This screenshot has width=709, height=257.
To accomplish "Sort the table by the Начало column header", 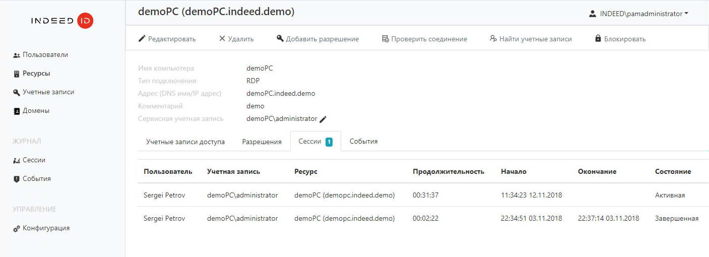I will click(513, 172).
